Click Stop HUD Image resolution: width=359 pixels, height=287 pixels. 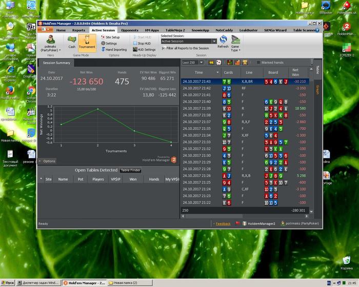pos(142,43)
